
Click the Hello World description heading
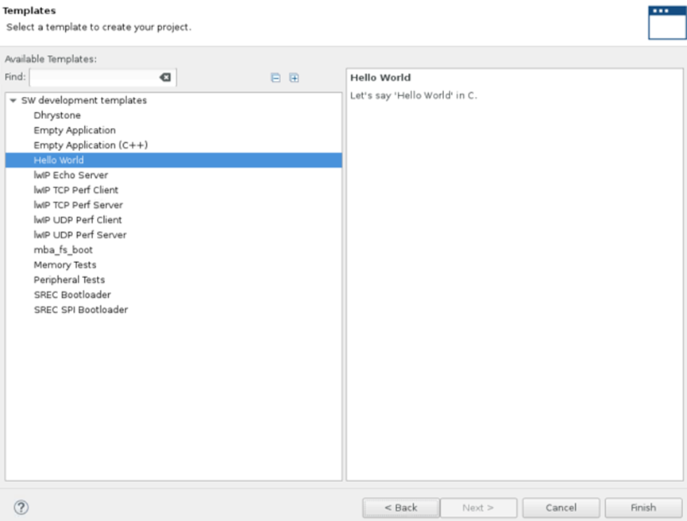(x=380, y=78)
